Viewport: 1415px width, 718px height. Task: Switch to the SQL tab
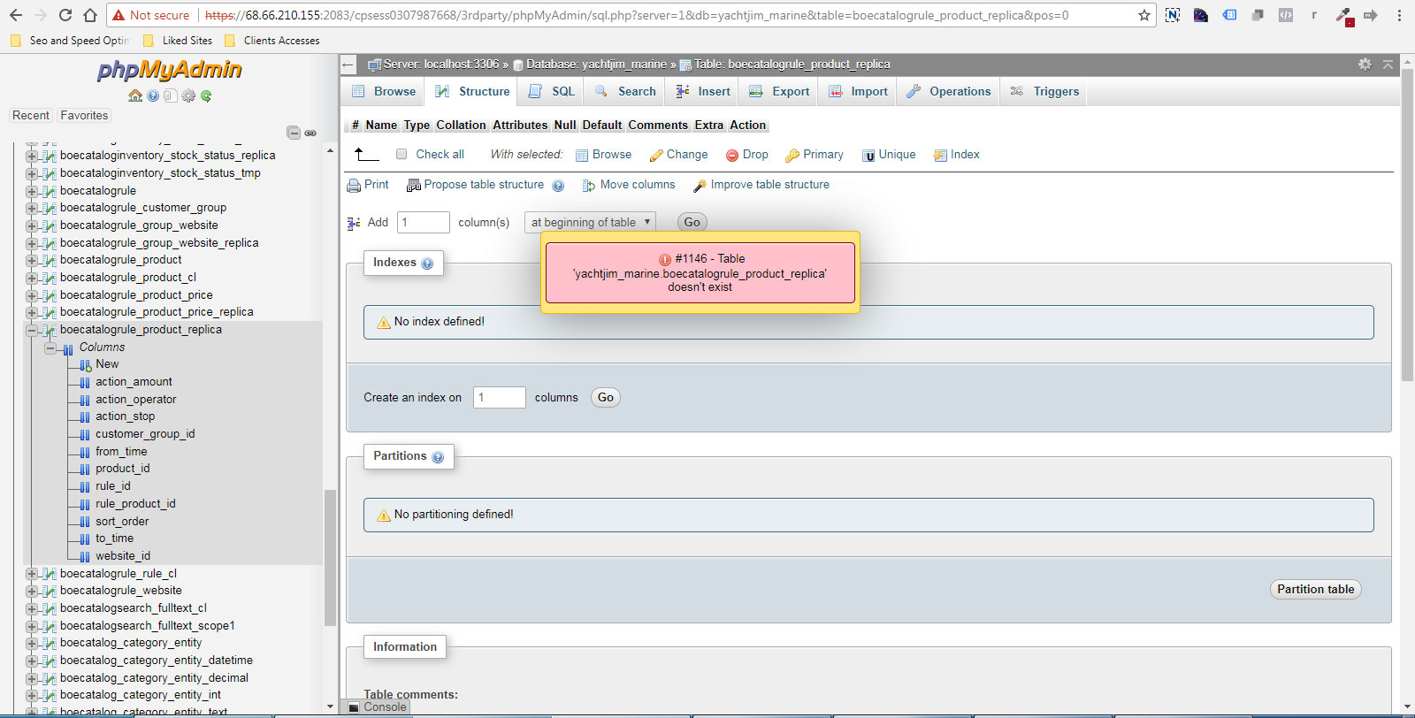[x=552, y=91]
